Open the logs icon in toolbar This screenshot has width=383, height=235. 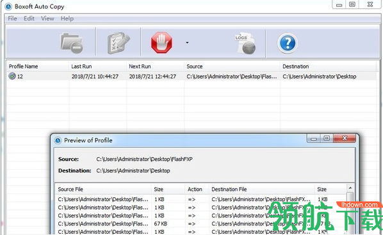pos(245,43)
